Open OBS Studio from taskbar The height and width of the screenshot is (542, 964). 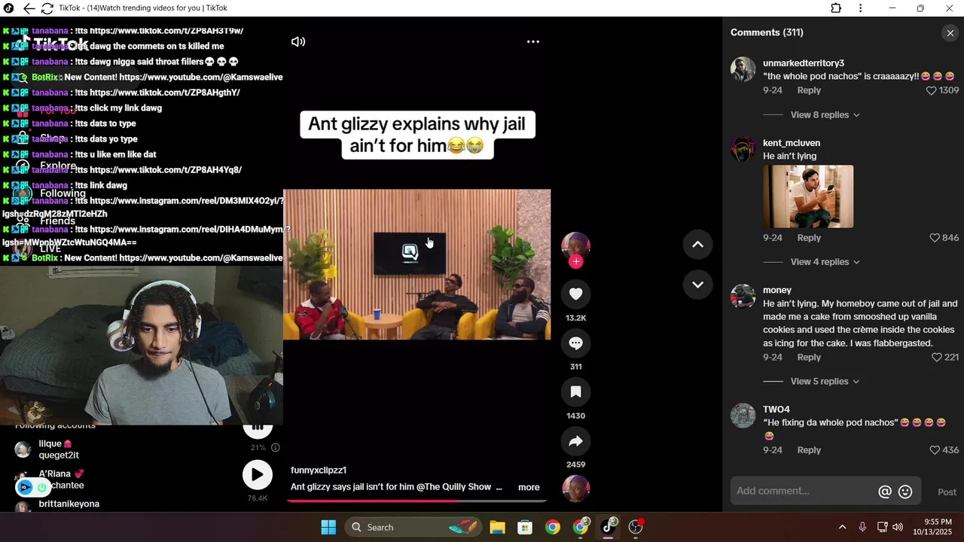636,527
